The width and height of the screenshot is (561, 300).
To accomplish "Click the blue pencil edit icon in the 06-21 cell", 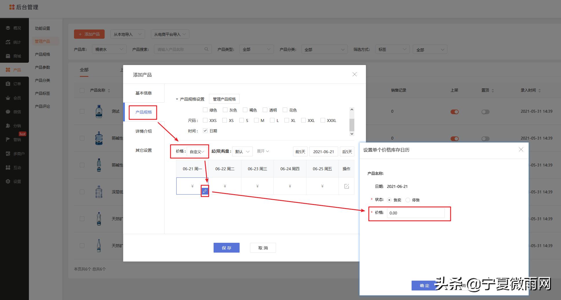I will (205, 191).
